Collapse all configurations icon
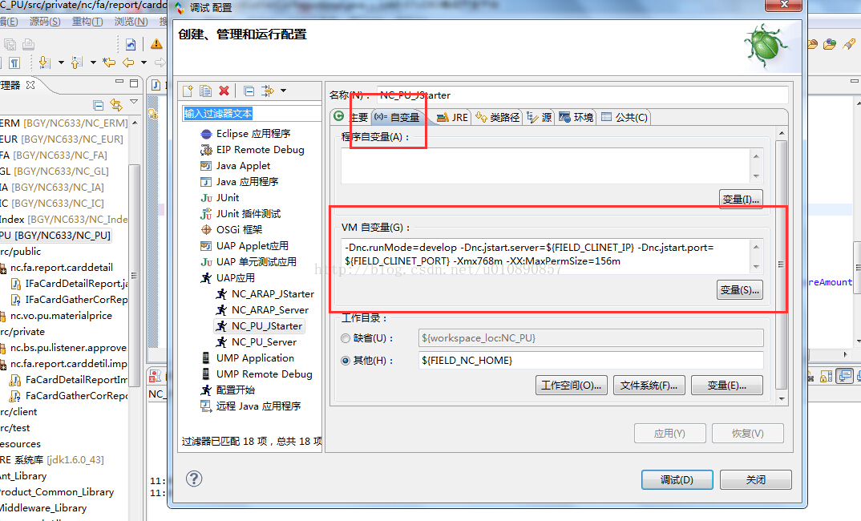The height and width of the screenshot is (521, 861). coord(249,91)
